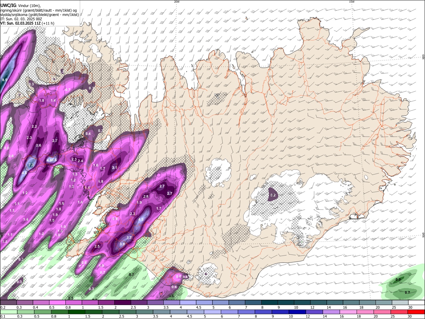Click the '0.2' value over the large glacier

273,195
